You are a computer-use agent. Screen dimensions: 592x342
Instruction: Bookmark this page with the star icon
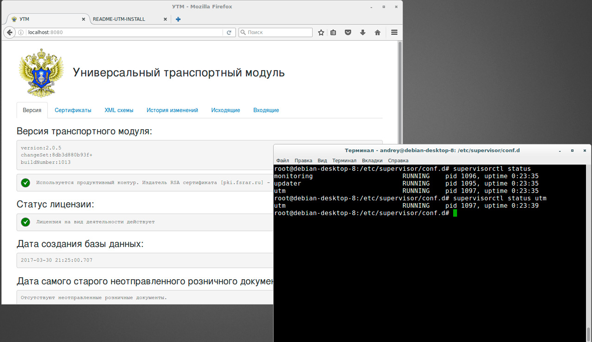(x=321, y=33)
